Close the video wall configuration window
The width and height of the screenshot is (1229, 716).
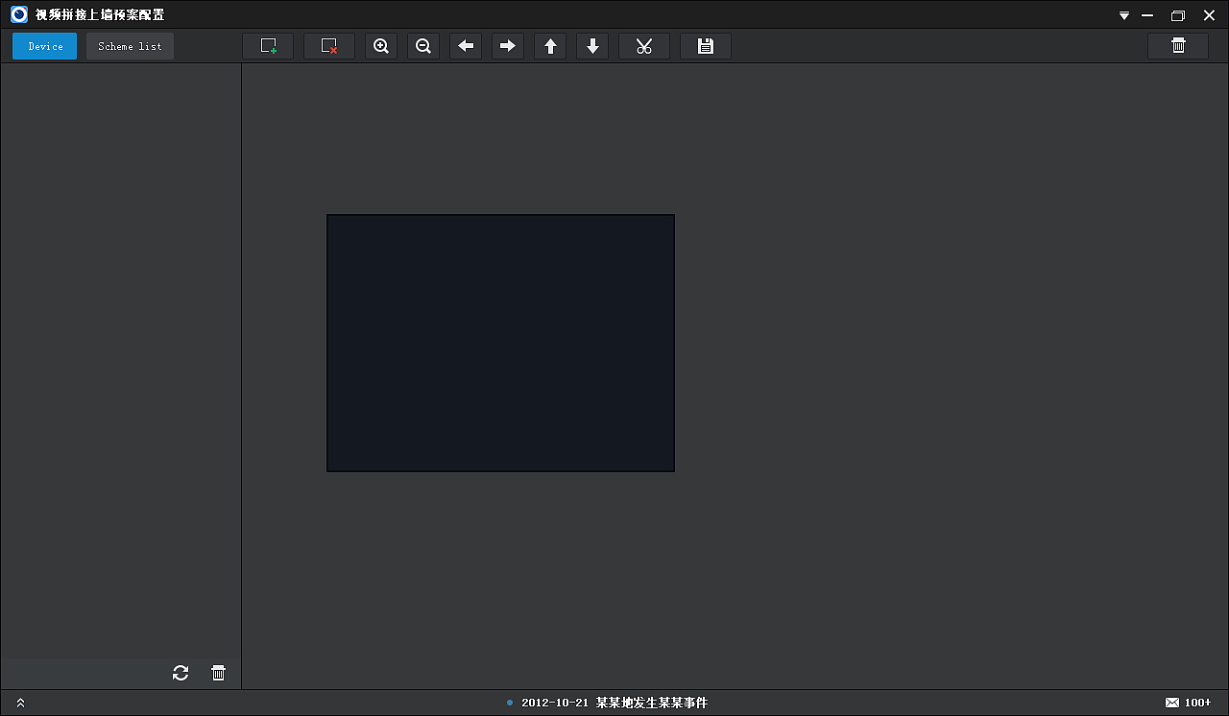pyautogui.click(x=1209, y=15)
